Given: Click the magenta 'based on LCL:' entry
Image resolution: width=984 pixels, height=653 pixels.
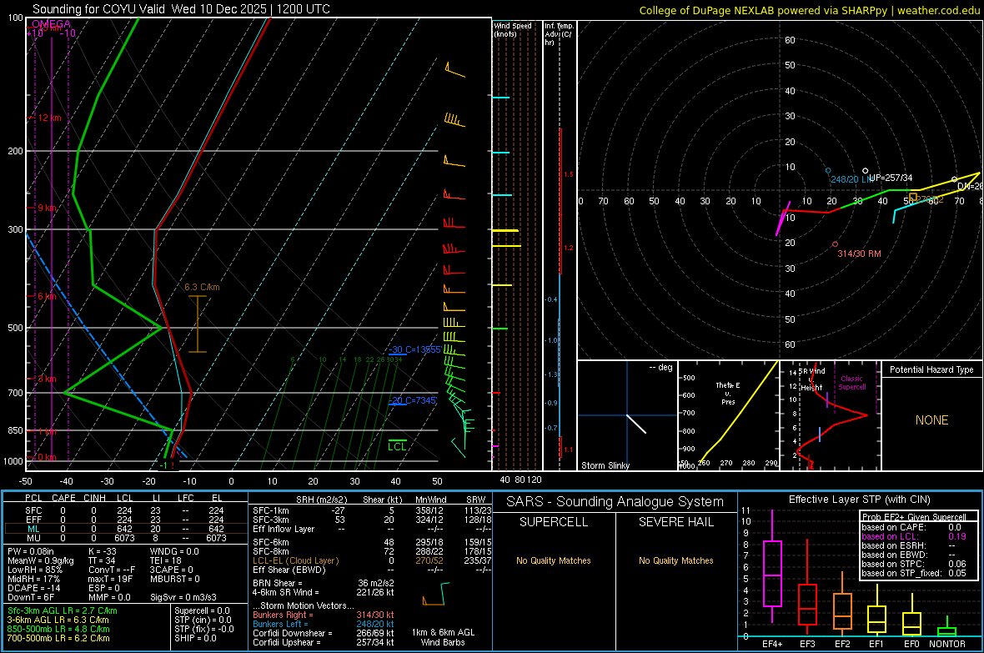Looking at the screenshot, I should (914, 536).
